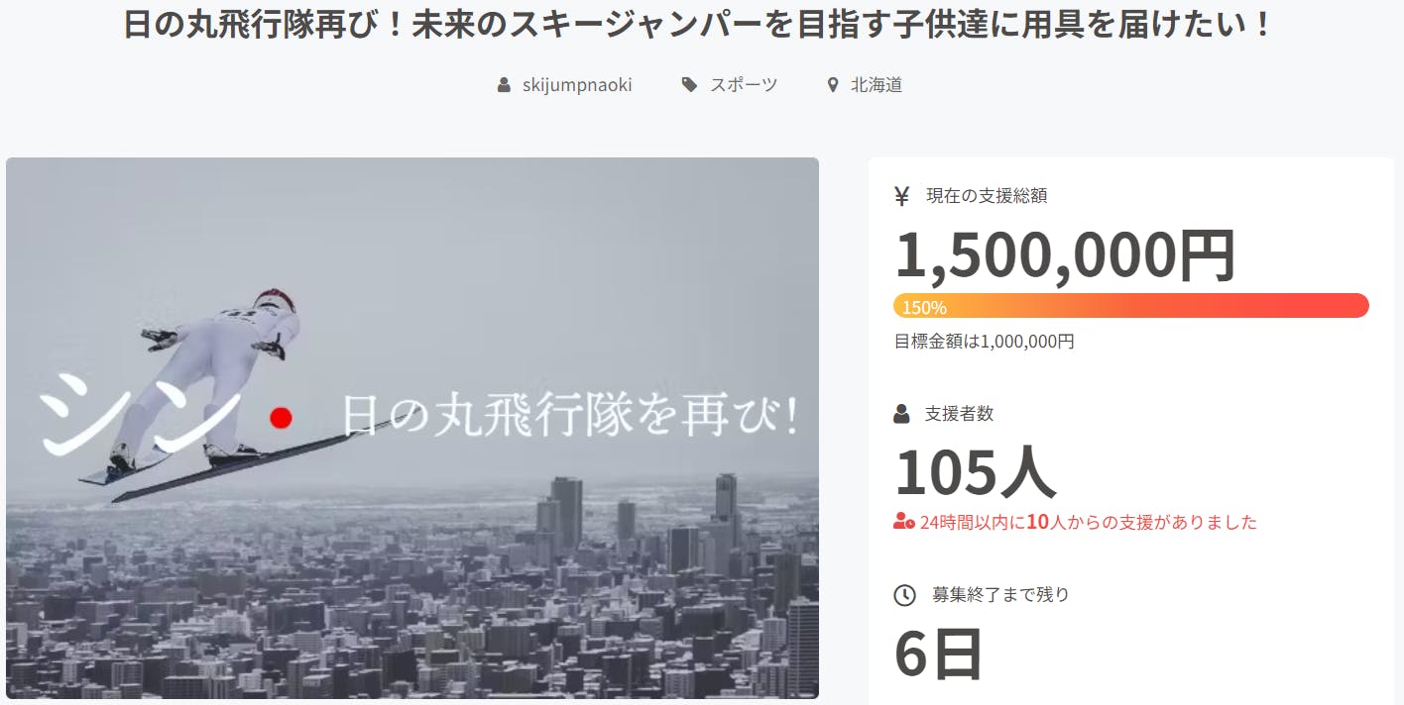The height and width of the screenshot is (705, 1404).
Task: Click the 現在の支援総額 label
Action: 987,196
